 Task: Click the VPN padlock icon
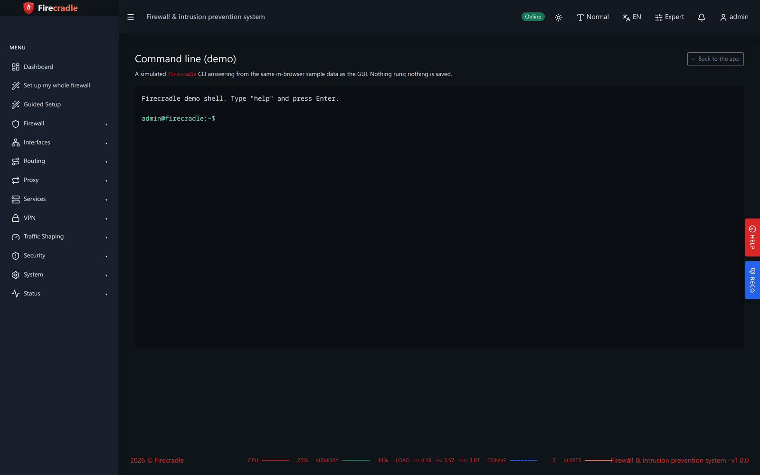16,218
